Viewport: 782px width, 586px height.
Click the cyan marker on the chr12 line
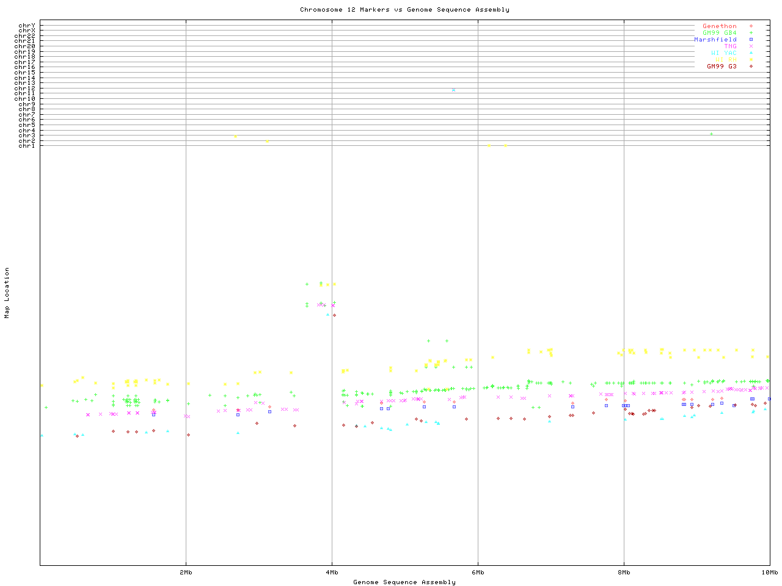point(453,90)
